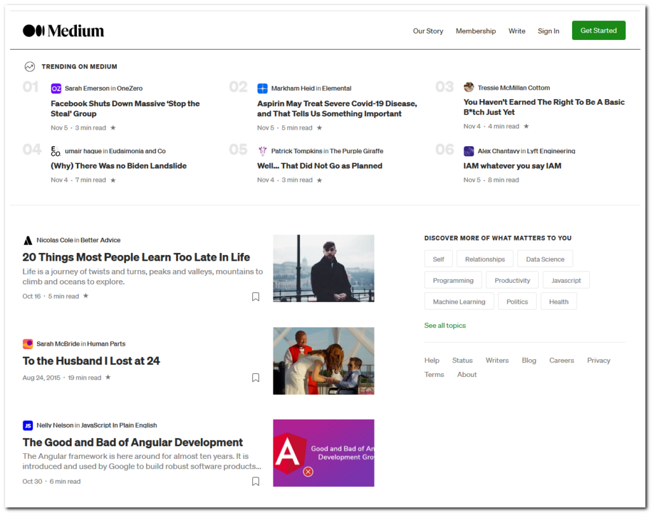Click the Medium logo
The height and width of the screenshot is (513, 651).
click(63, 31)
